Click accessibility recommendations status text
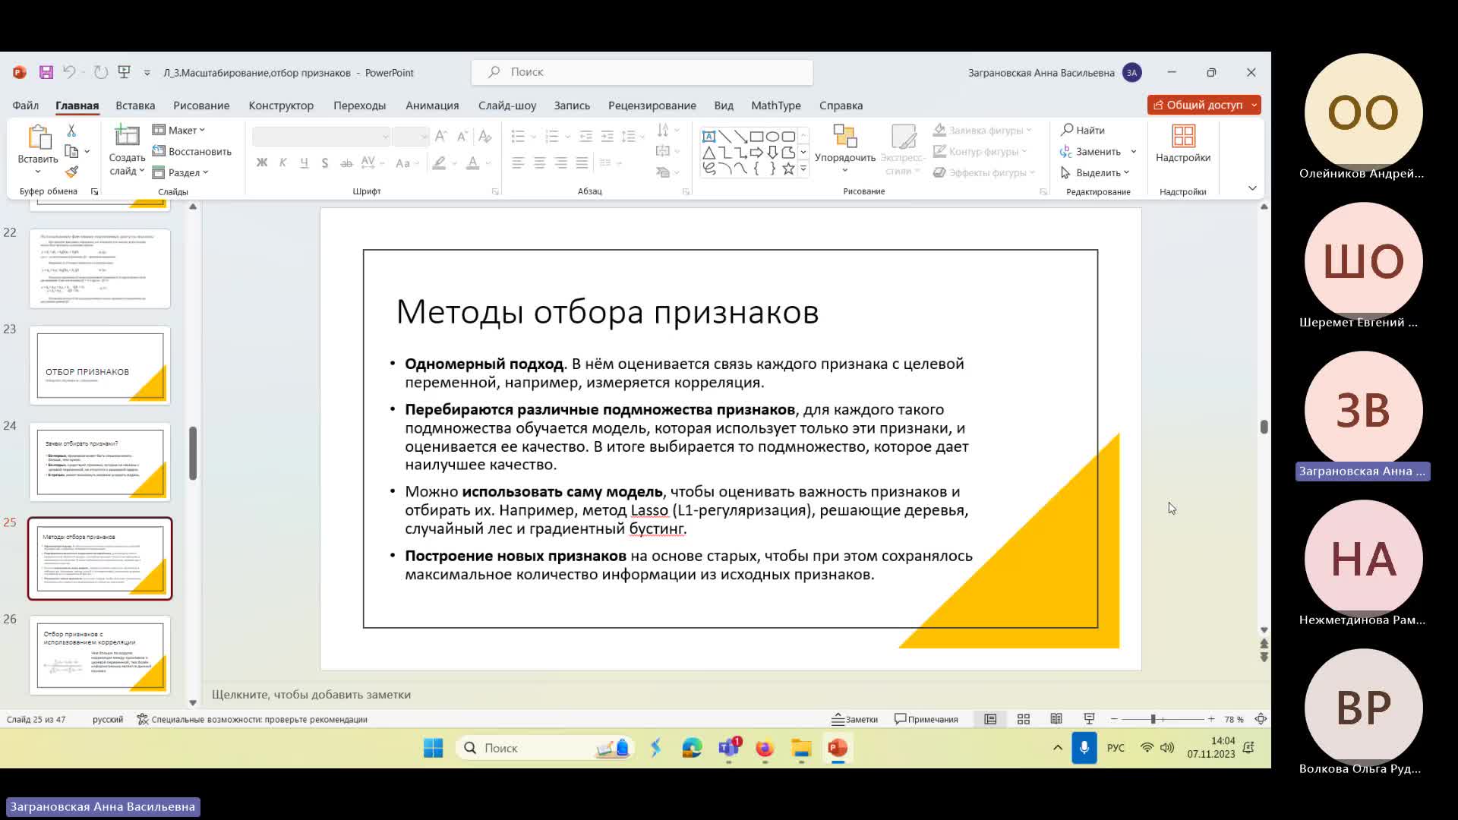1458x820 pixels. coord(252,719)
